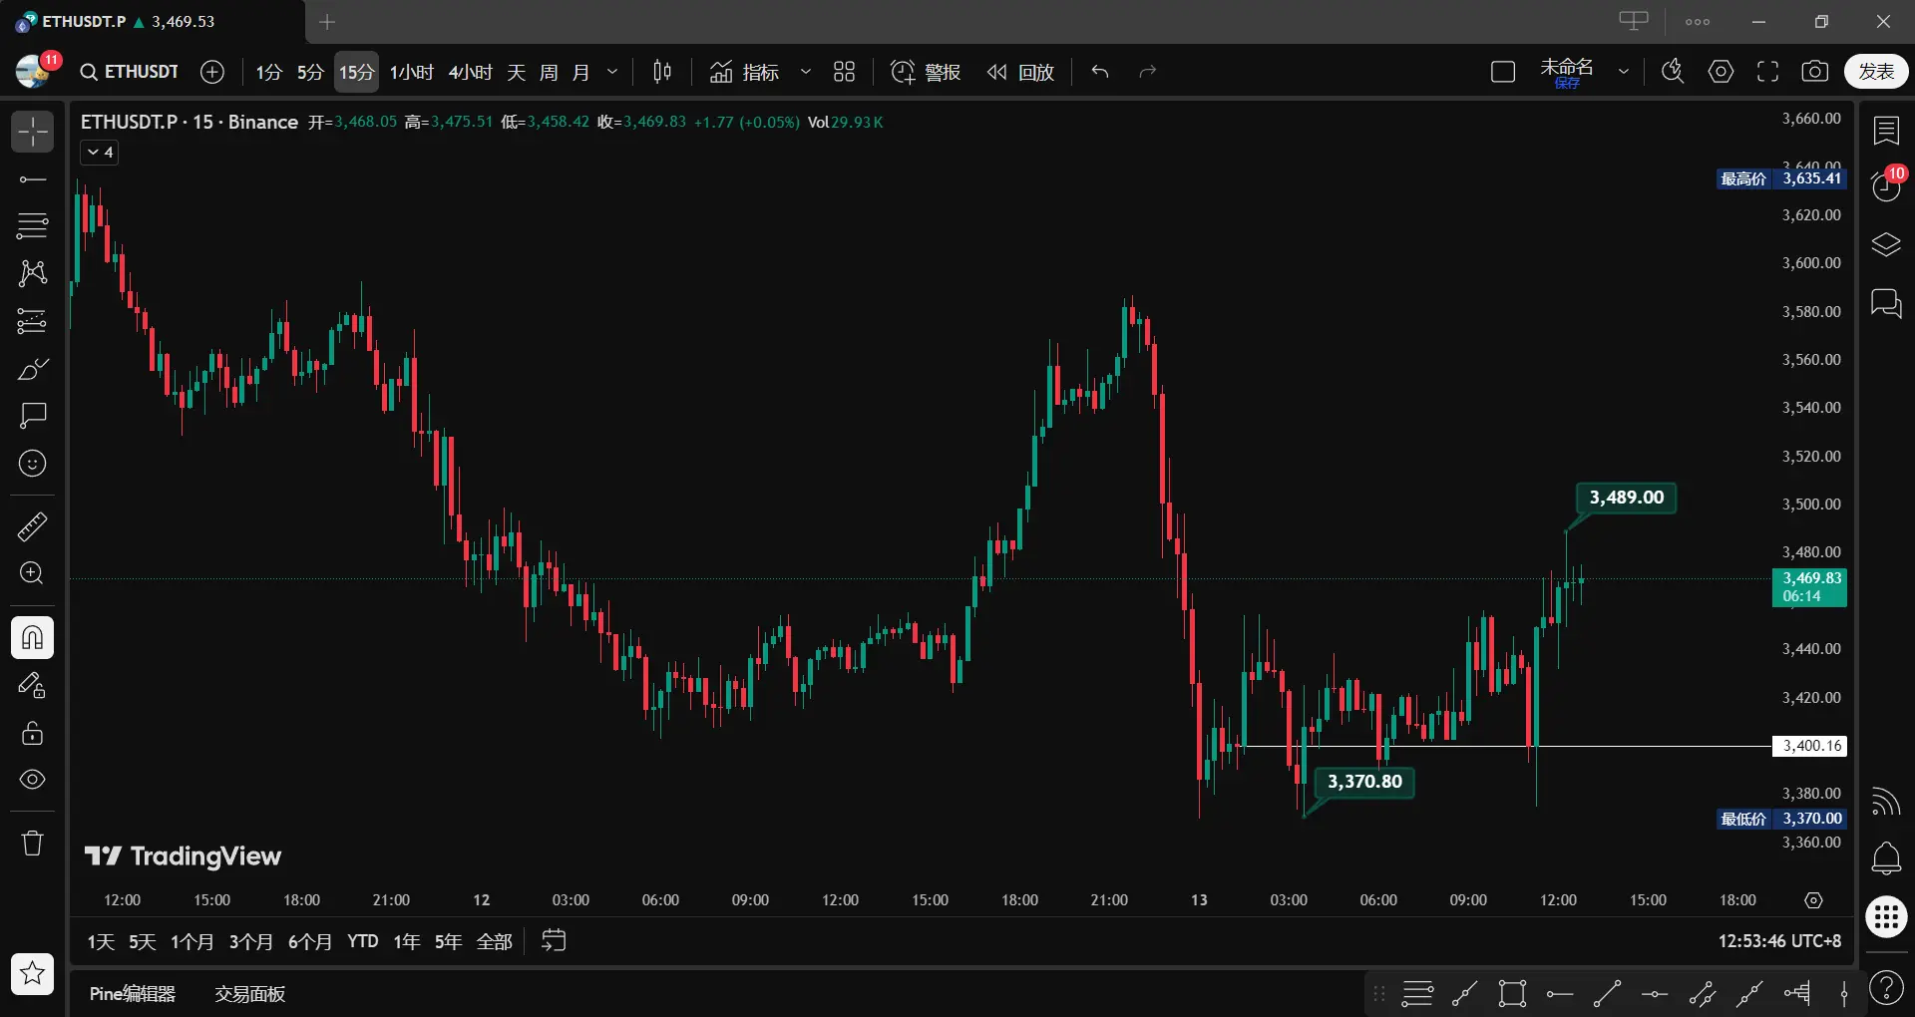The image size is (1915, 1017).
Task: Open the chats panel
Action: tap(1886, 303)
